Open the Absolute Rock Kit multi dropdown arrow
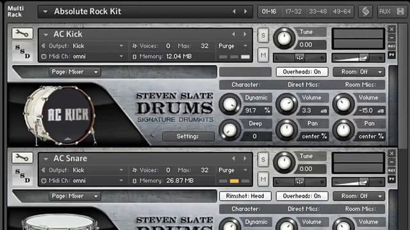This screenshot has height=230, width=410. (45, 11)
